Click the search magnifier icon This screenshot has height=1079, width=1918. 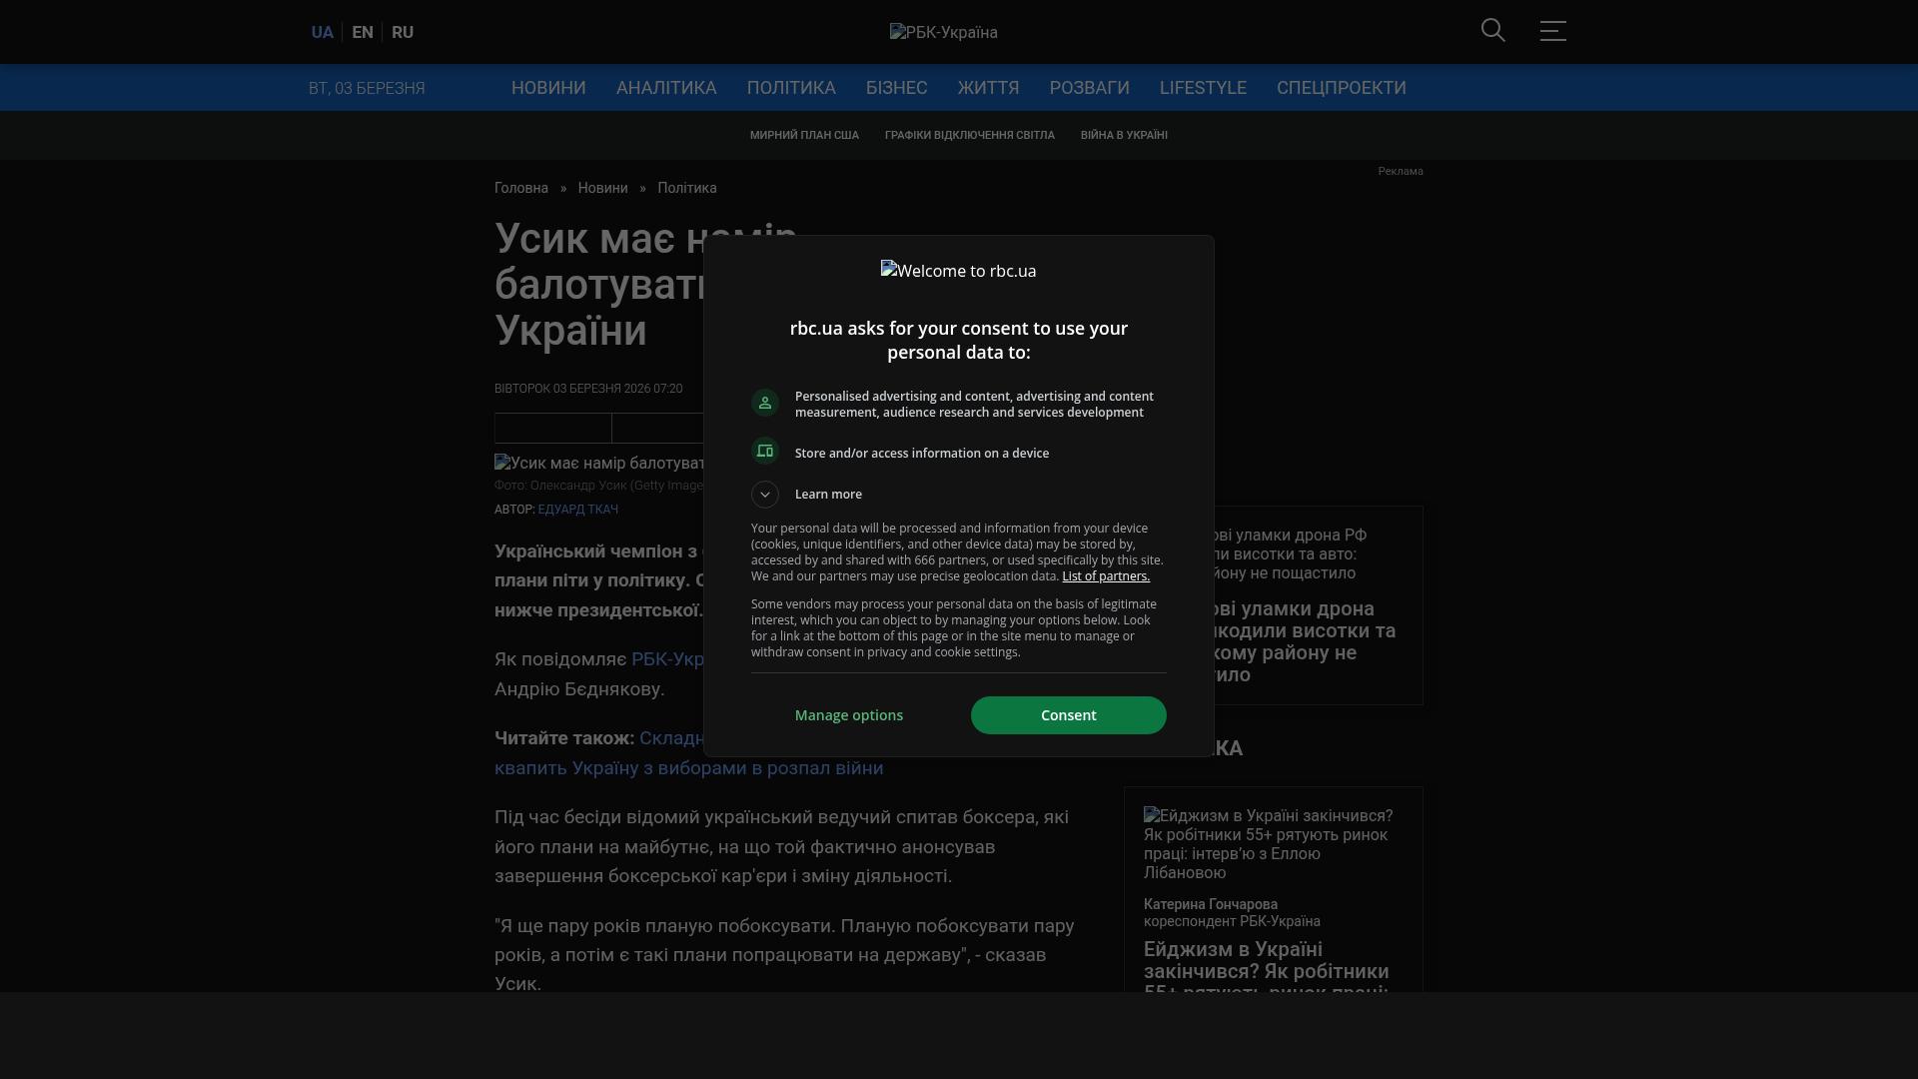(x=1492, y=31)
